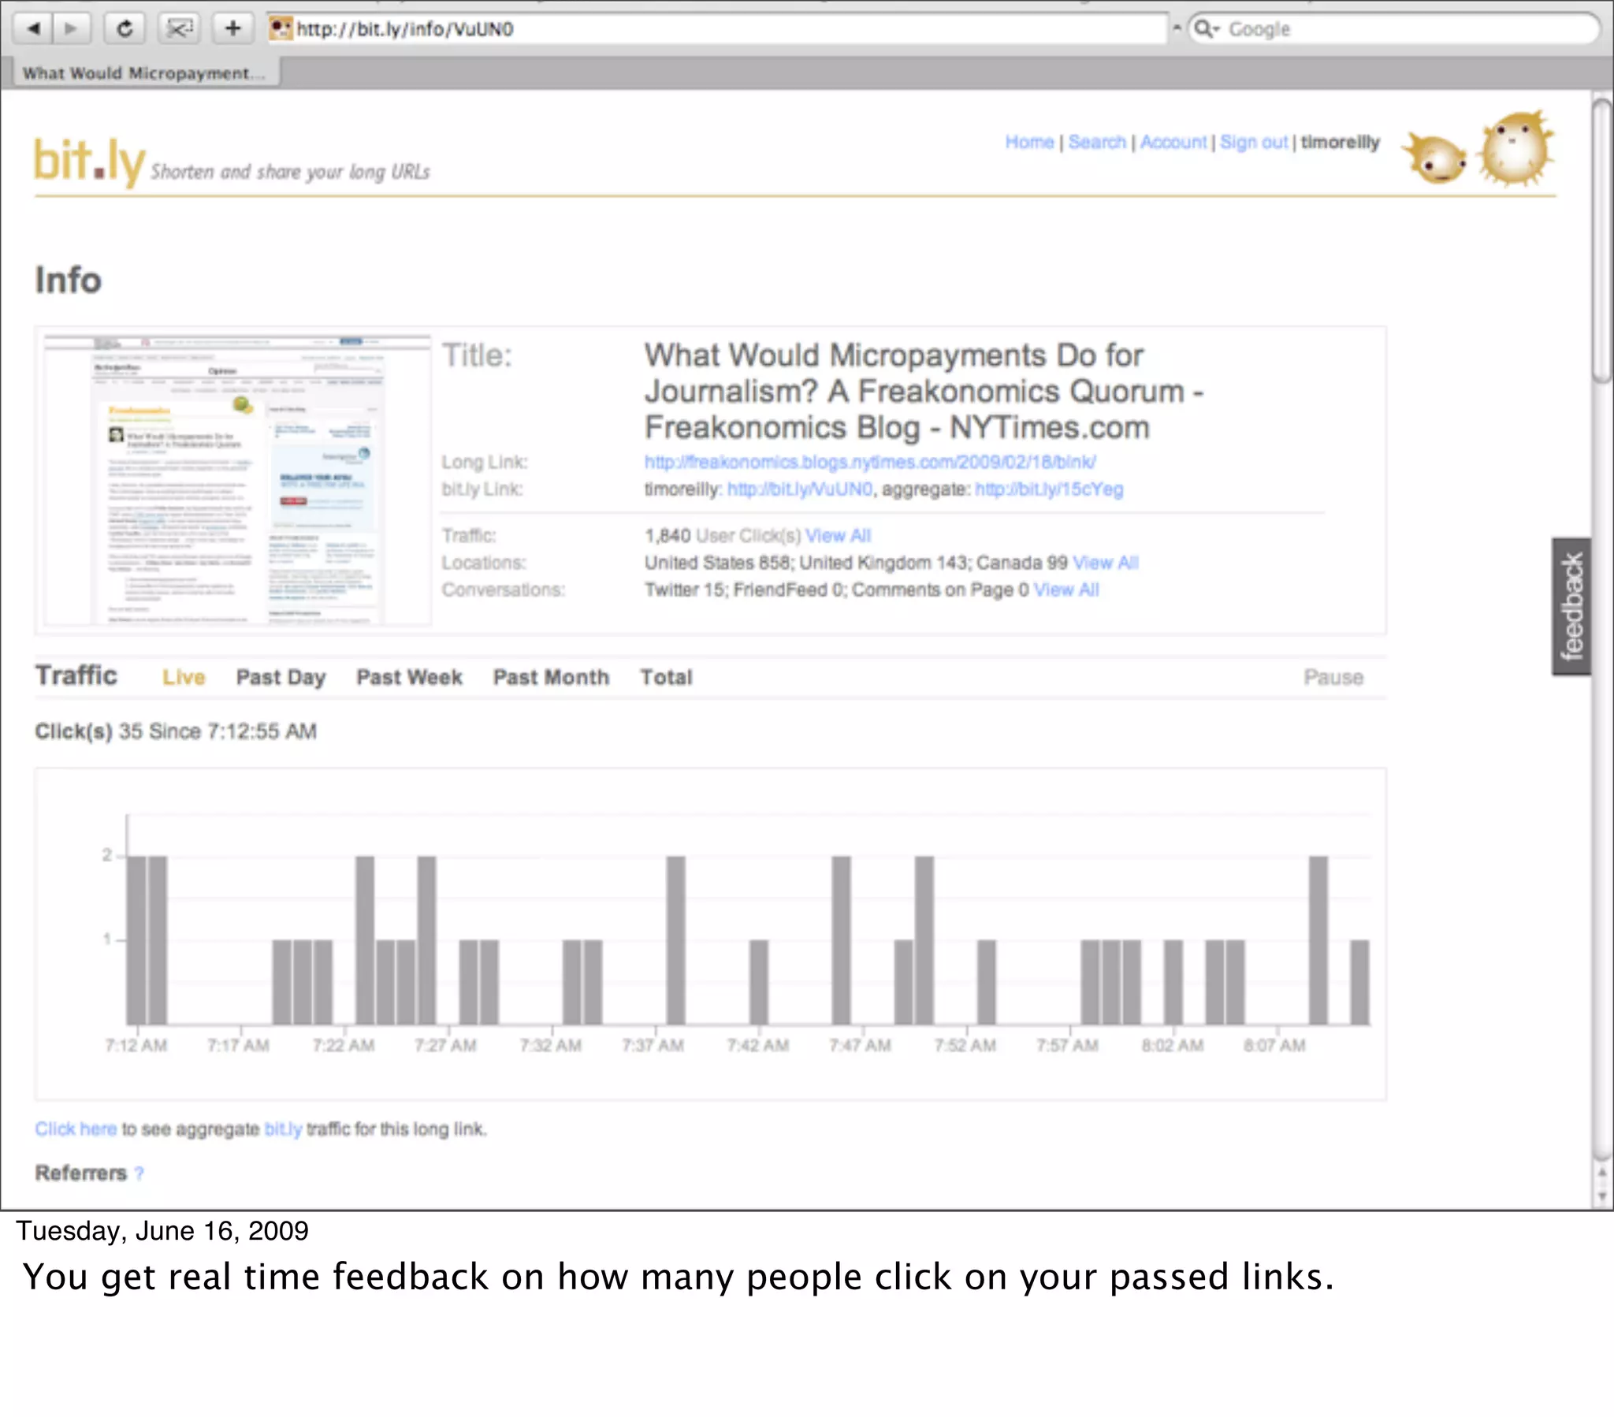Click the Referrers heading
The width and height of the screenshot is (1614, 1417).
(x=80, y=1173)
